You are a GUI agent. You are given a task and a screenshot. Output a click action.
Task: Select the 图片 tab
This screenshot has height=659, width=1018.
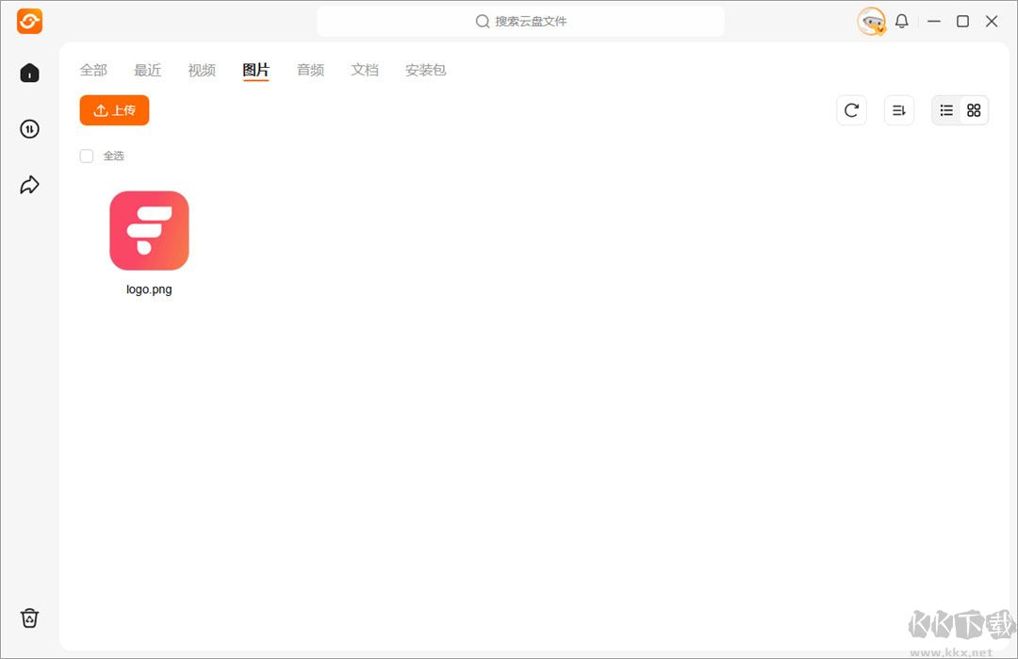tap(255, 70)
